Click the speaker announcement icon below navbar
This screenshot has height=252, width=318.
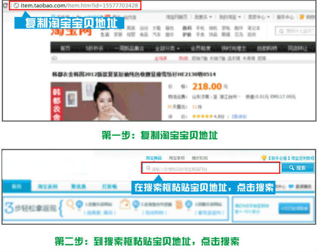(54, 58)
